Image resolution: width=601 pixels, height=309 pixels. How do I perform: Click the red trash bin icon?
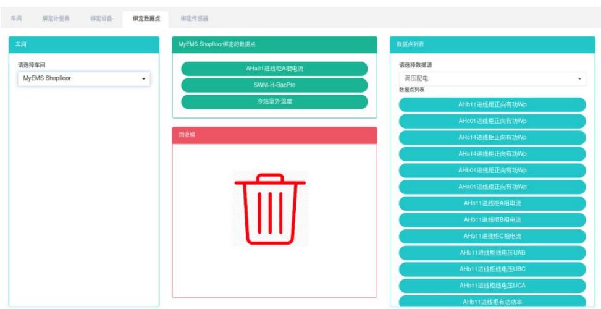click(x=270, y=209)
